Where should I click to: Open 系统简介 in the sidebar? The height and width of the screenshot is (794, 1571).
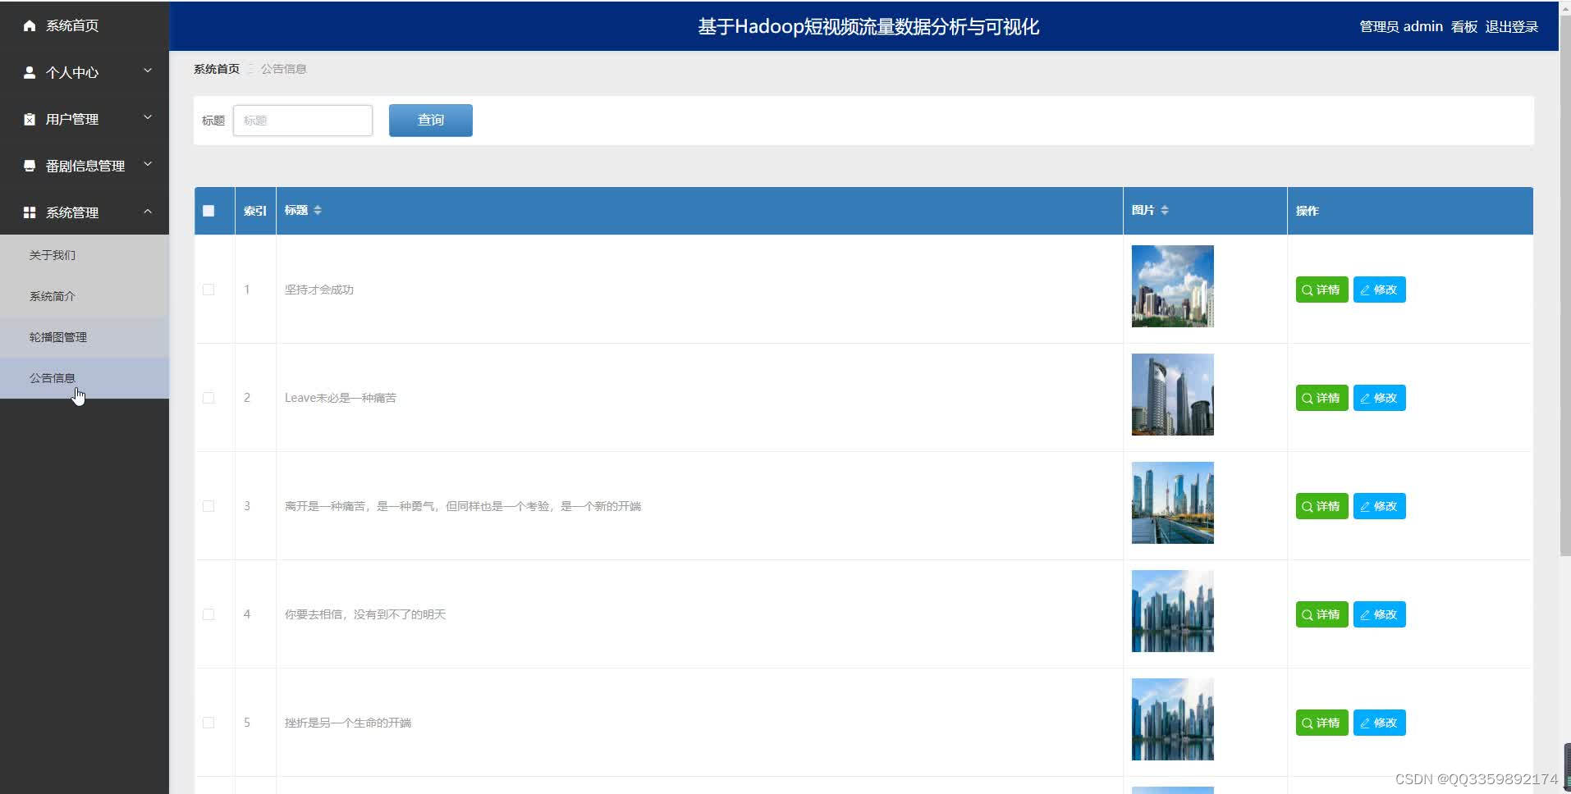(x=85, y=296)
